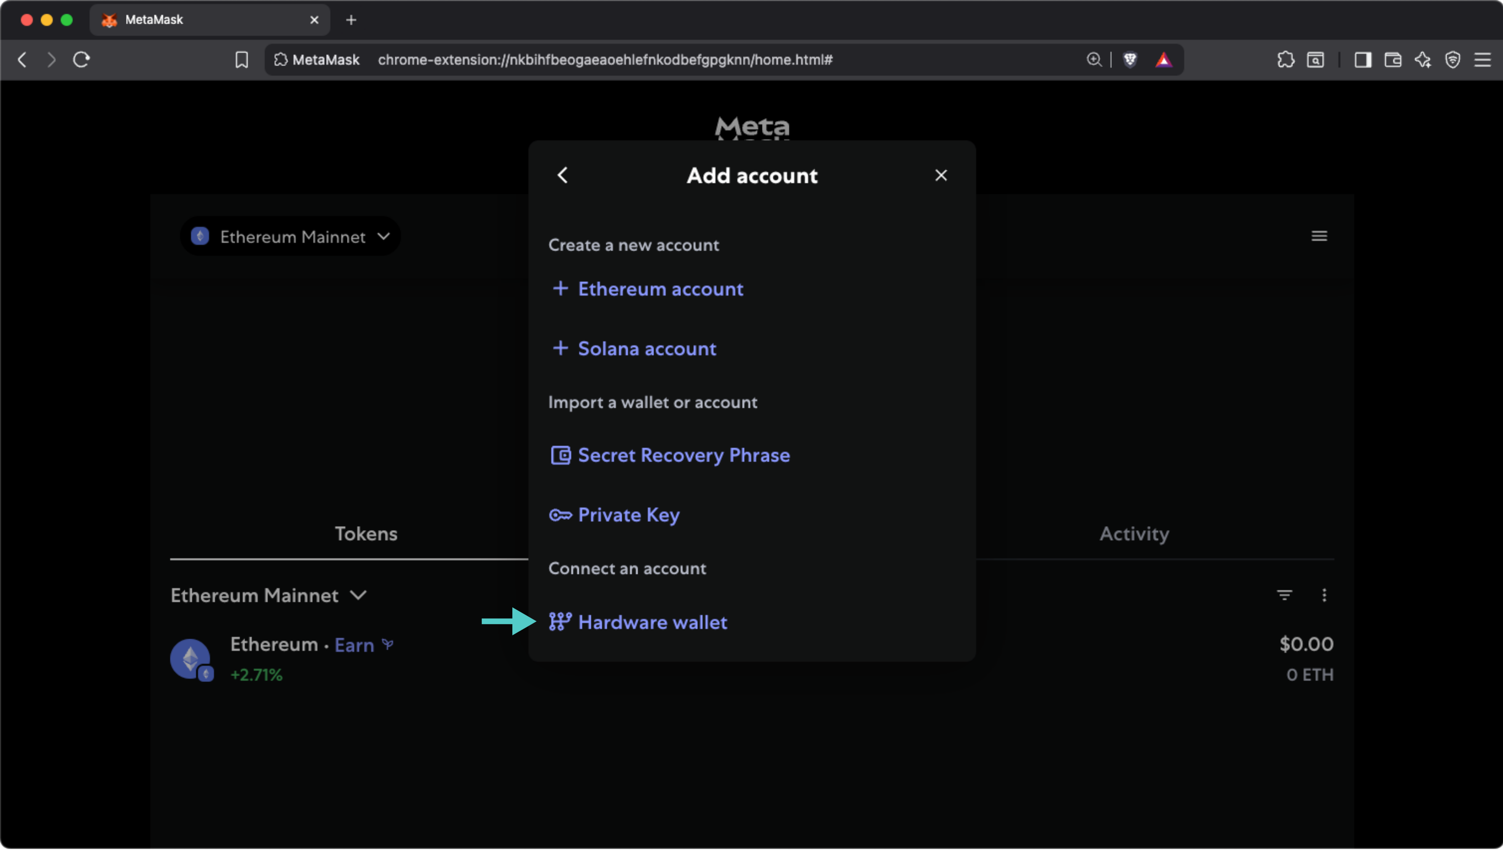Open Brave Shields lion icon
The height and width of the screenshot is (850, 1503).
click(1130, 60)
